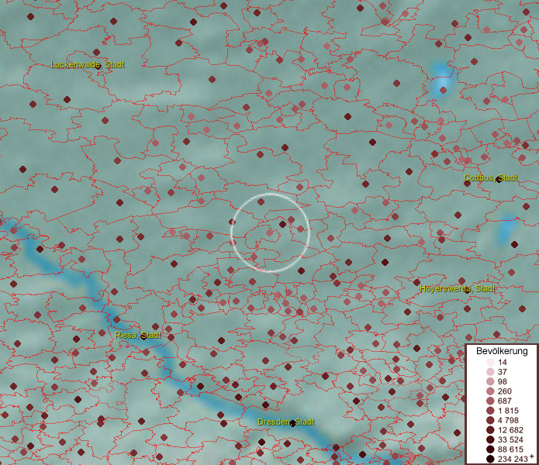Select the Luckenwalde city point marker
This screenshot has width=539, height=465.
(98, 66)
